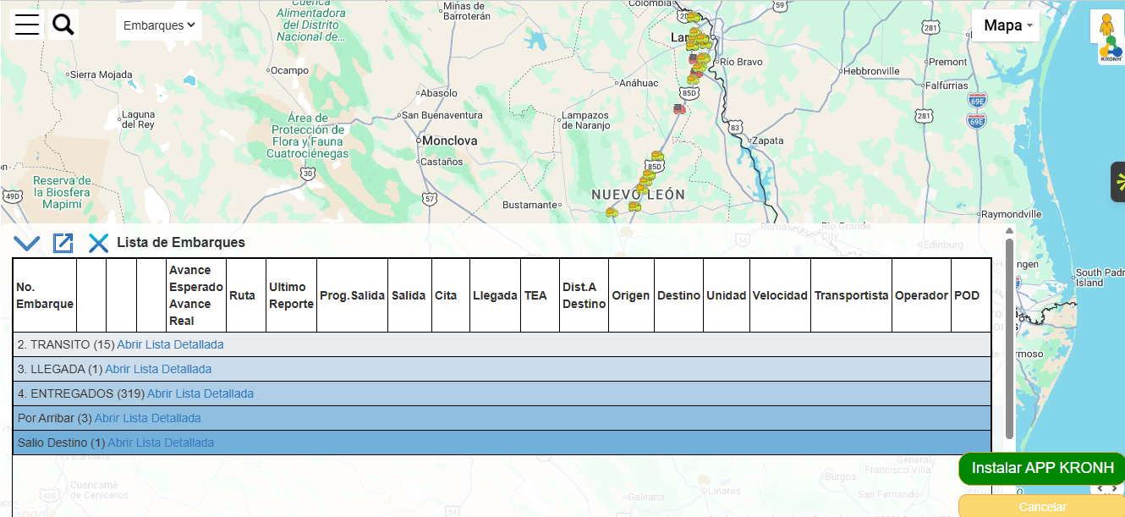Open detailed list for 3. LLEGADA
This screenshot has width=1125, height=517.
tap(158, 369)
